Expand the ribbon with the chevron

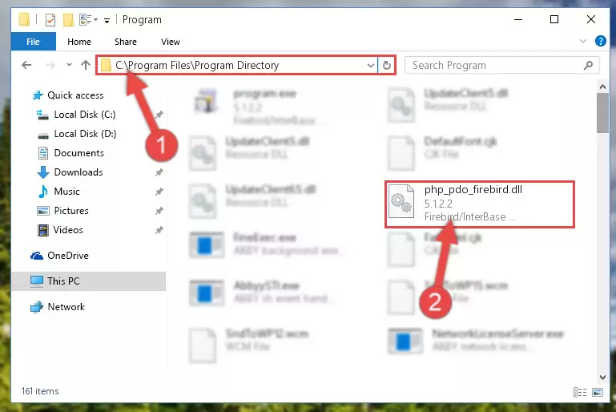pos(583,41)
